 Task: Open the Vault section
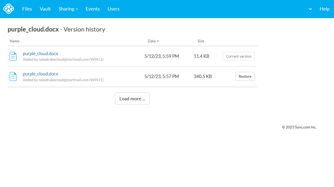point(45,9)
